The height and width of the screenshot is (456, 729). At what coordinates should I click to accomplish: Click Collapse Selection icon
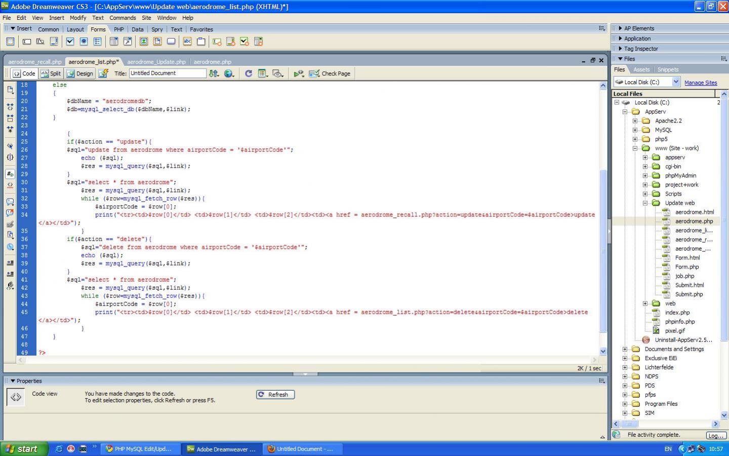click(10, 118)
